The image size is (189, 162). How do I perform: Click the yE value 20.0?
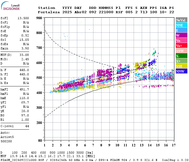point(25,111)
